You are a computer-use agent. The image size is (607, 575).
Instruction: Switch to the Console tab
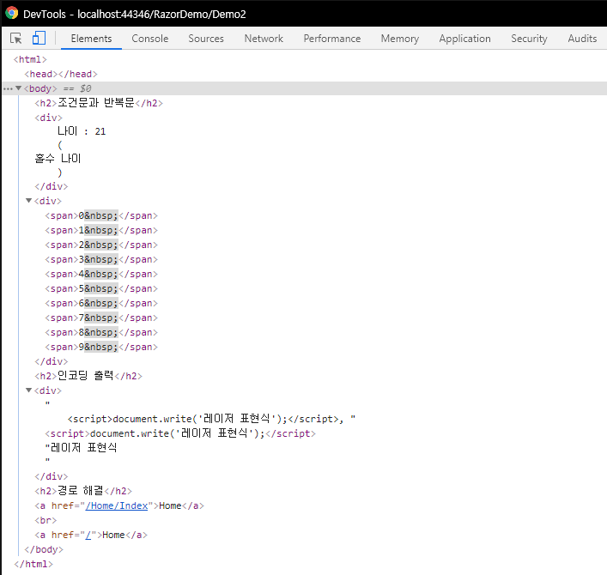pyautogui.click(x=149, y=39)
